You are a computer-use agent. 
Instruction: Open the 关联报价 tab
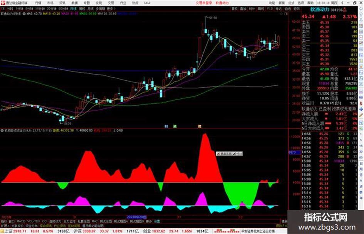tap(17, 226)
